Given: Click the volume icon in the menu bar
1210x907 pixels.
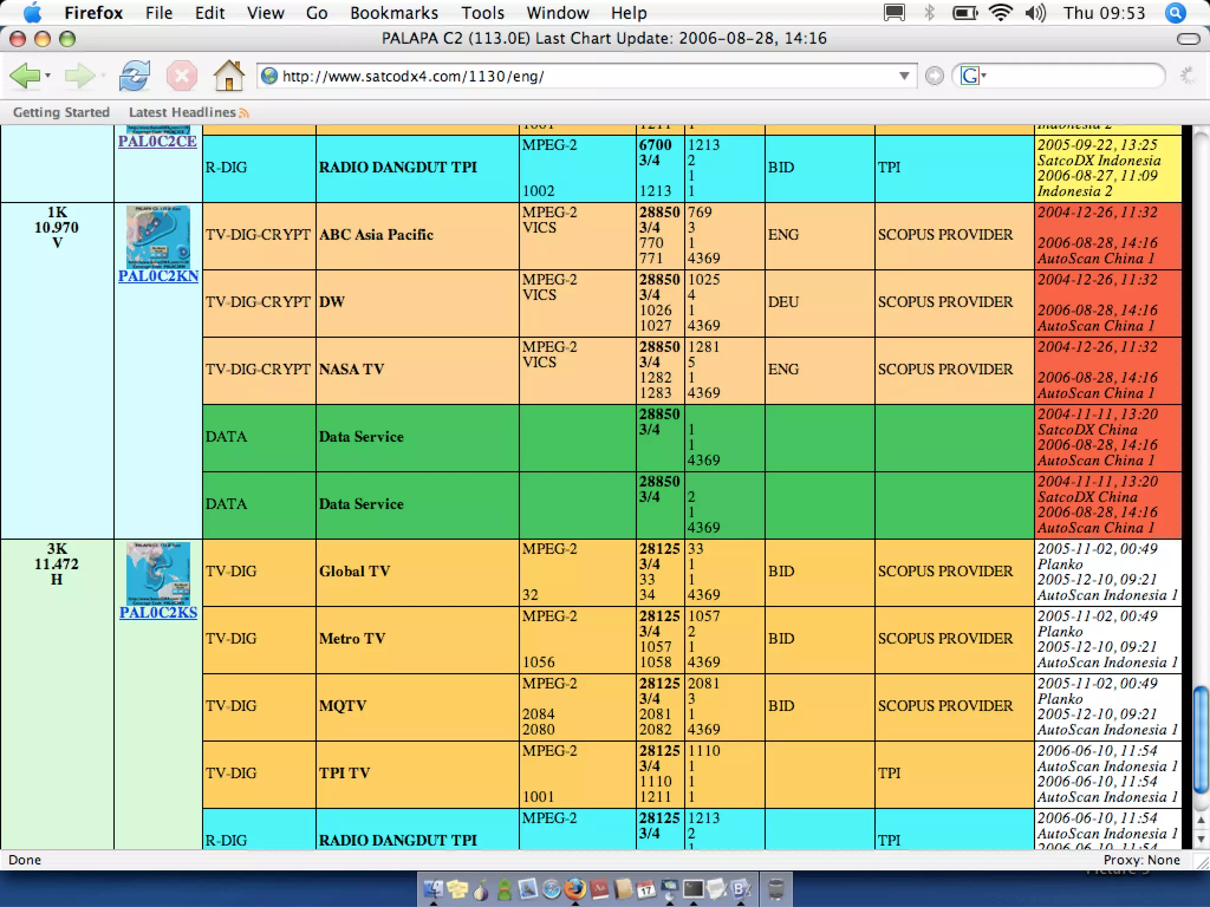Looking at the screenshot, I should [1035, 12].
